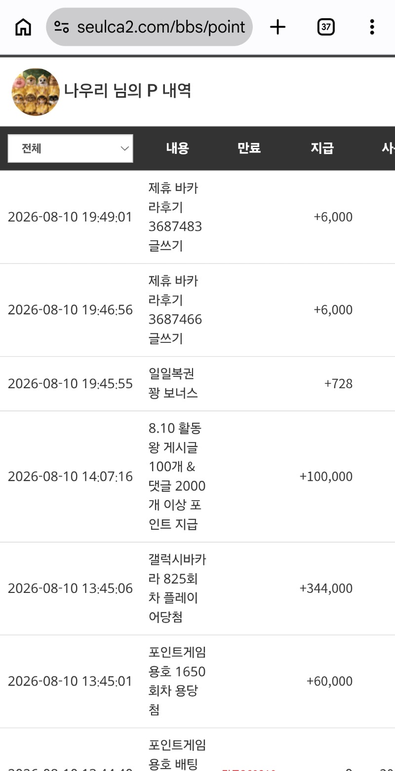This screenshot has height=771, width=395.
Task: Click the 나우리 profile avatar image
Action: (36, 92)
